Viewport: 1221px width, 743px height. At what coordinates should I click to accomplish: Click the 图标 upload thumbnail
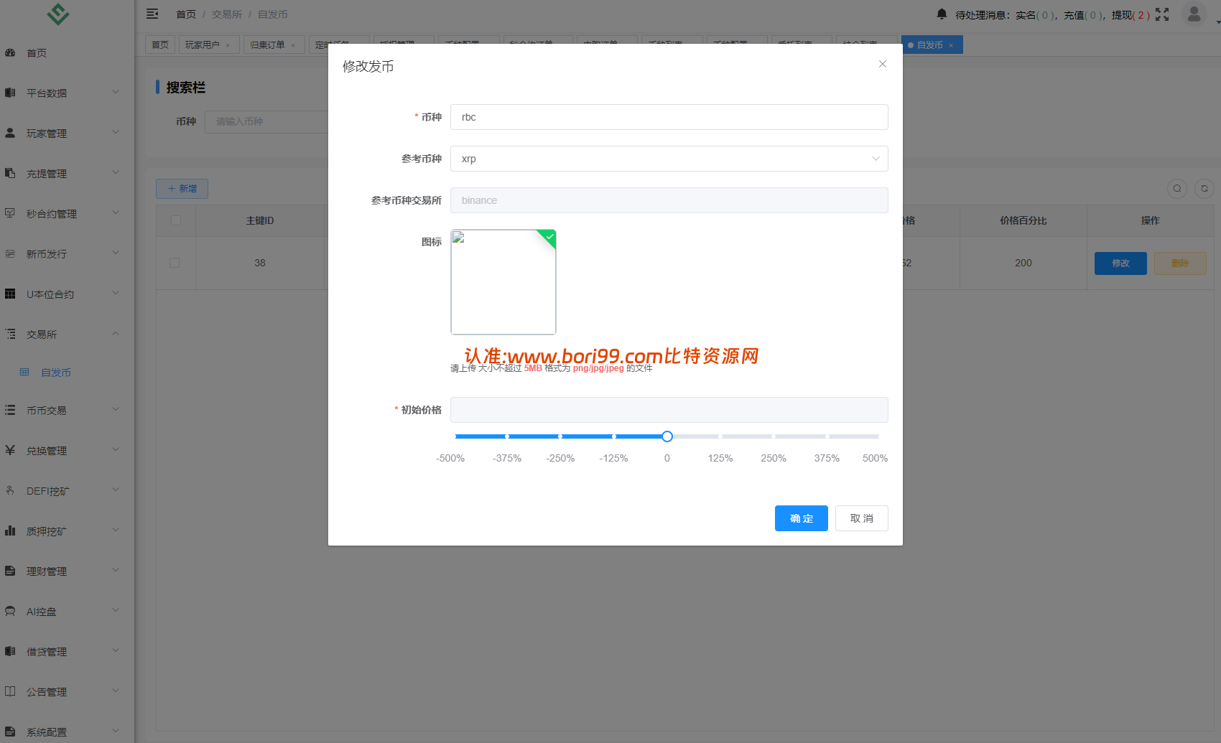click(503, 282)
